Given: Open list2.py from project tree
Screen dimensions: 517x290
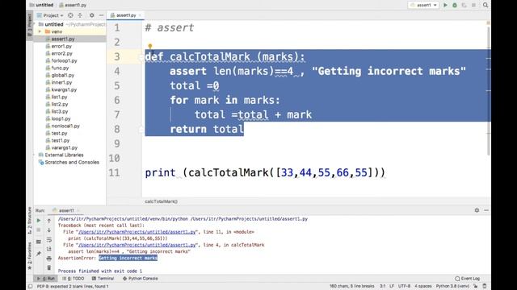Looking at the screenshot, I should [59, 104].
